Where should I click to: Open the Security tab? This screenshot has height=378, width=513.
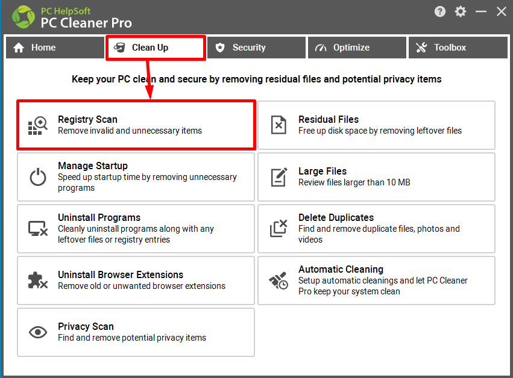click(x=256, y=48)
